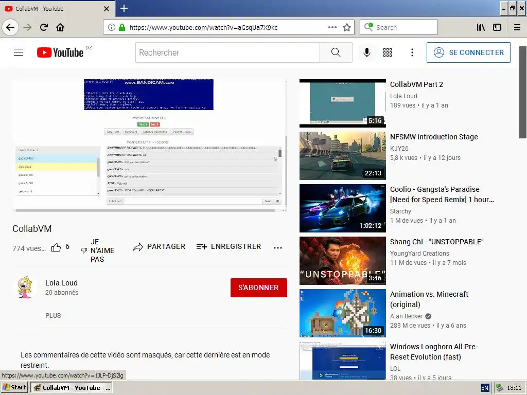Open NFSMW Introduction Stage thumbnail
This screenshot has width=527, height=395.
pos(342,155)
